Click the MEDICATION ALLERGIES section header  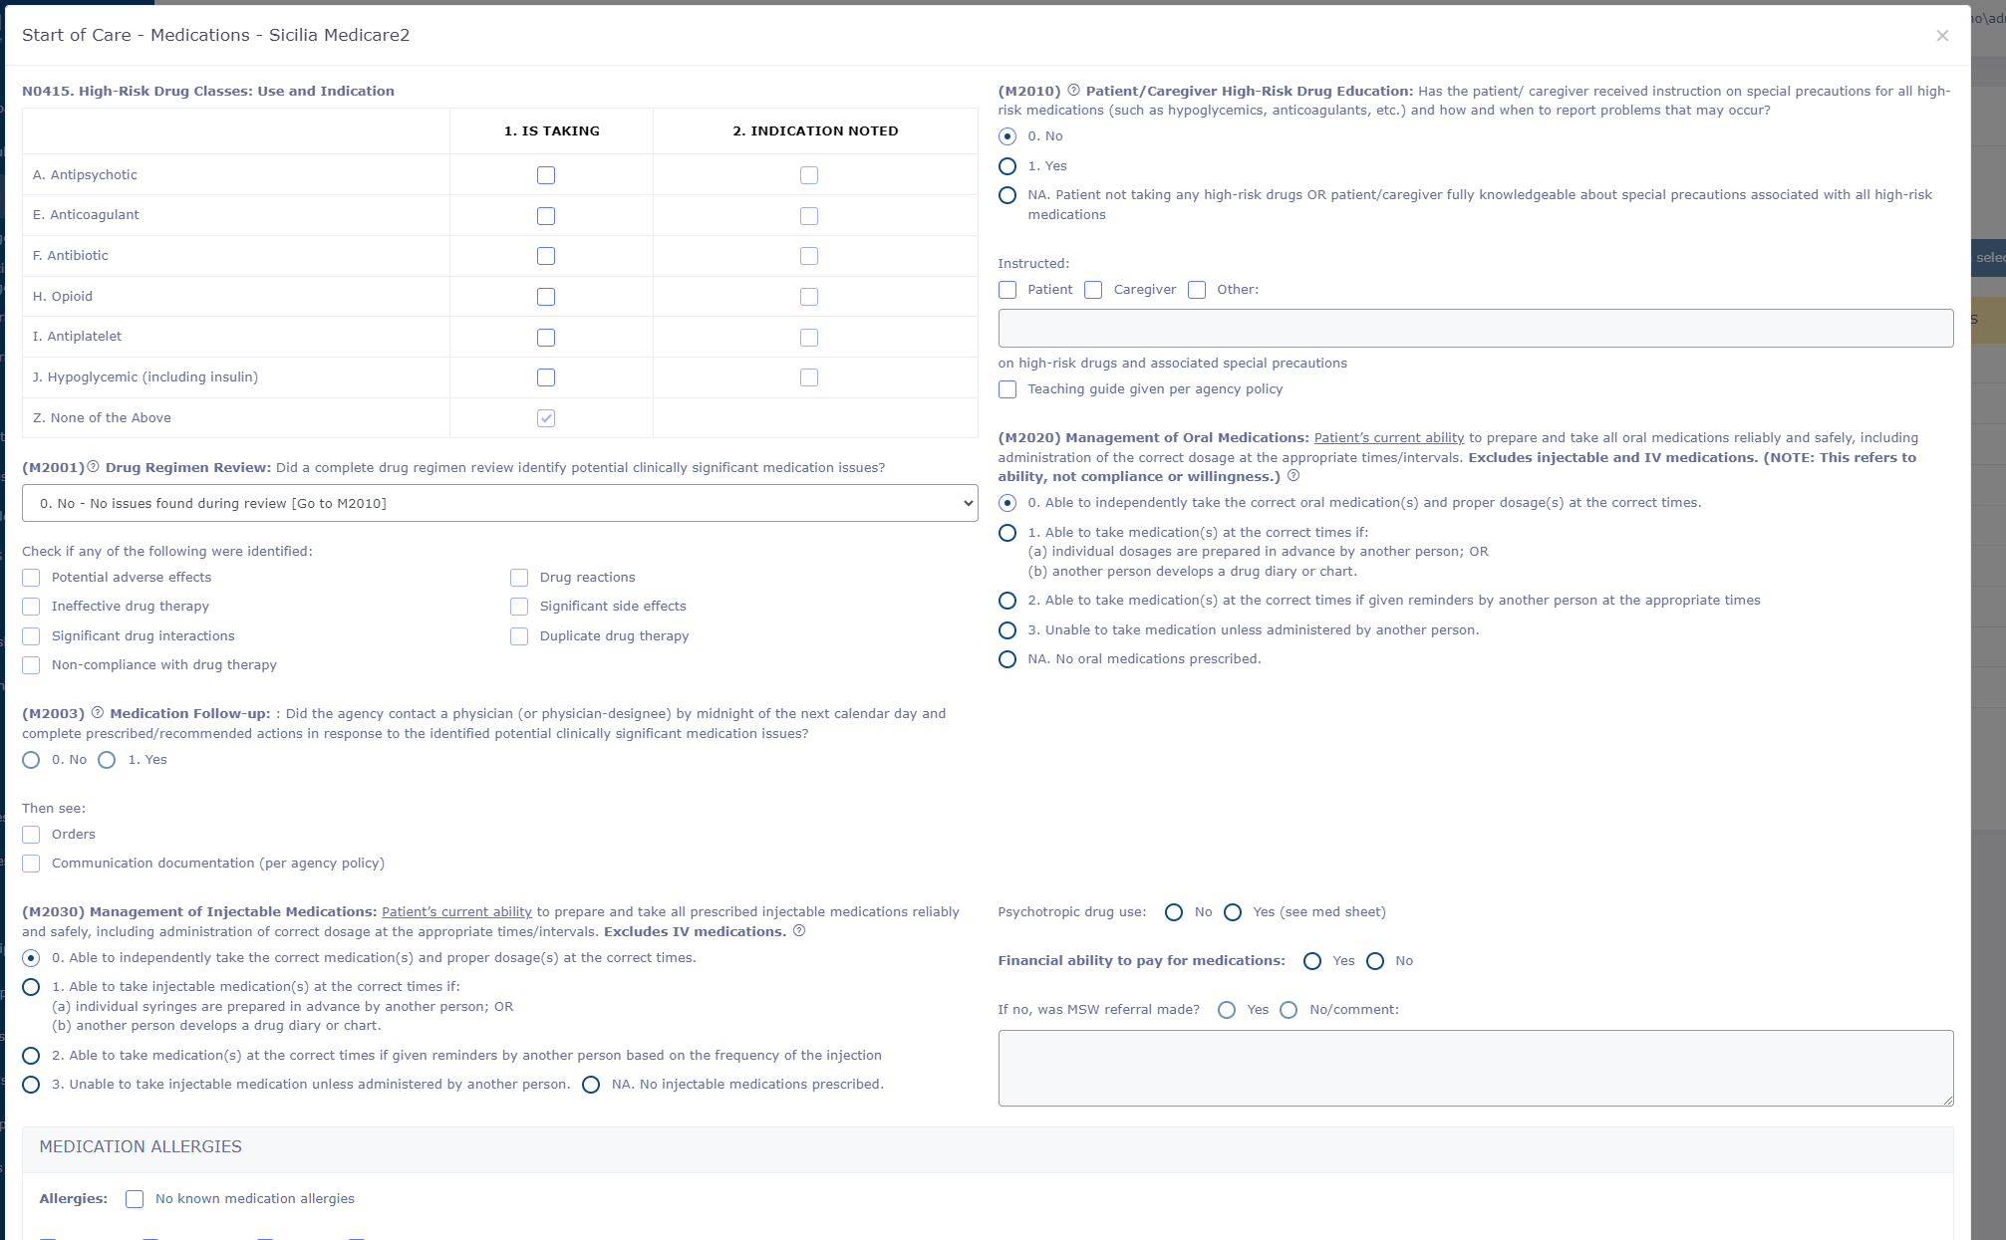[x=988, y=1147]
